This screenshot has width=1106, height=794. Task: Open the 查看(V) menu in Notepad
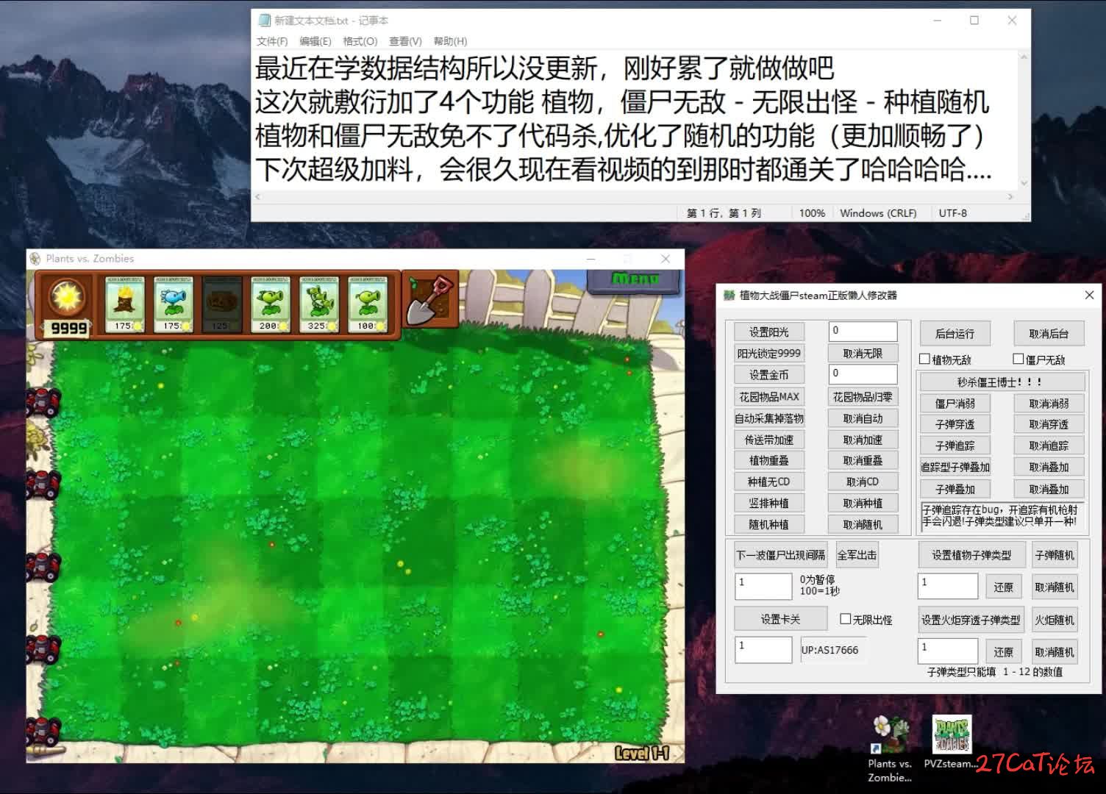click(x=405, y=41)
